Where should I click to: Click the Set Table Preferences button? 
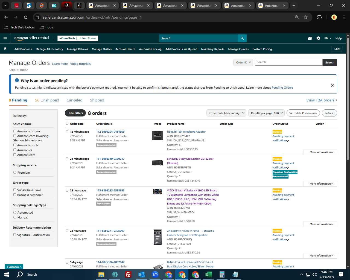click(x=303, y=113)
